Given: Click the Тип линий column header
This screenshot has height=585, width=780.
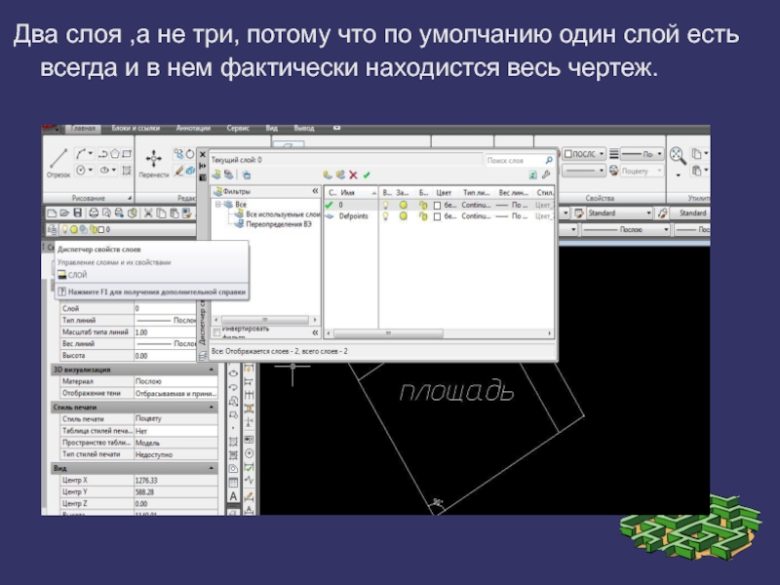Looking at the screenshot, I should point(476,192).
